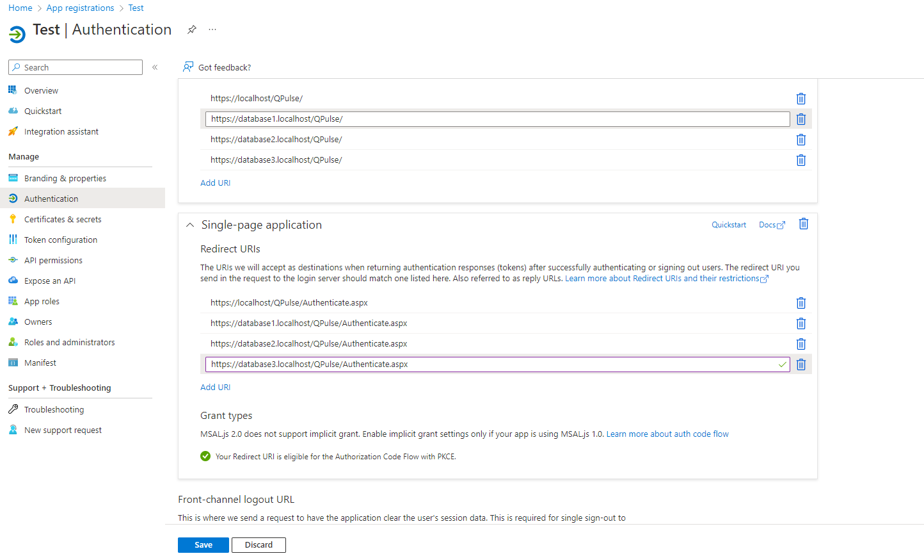Go to API permissions
Viewport: 924px width, 556px height.
53,260
